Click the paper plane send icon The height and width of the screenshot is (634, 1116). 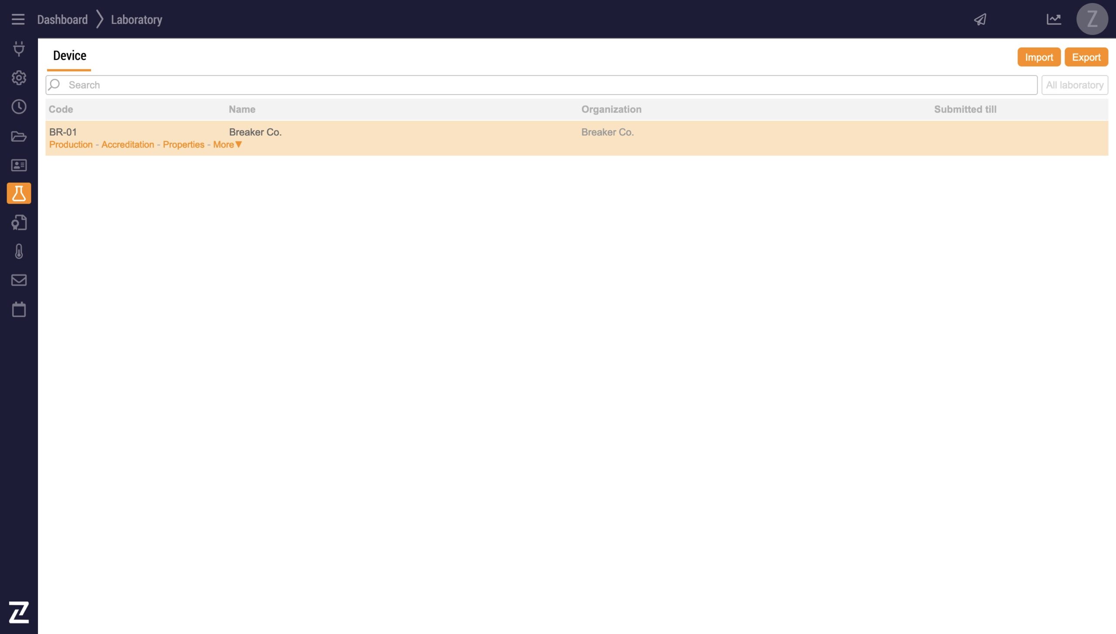pos(980,20)
